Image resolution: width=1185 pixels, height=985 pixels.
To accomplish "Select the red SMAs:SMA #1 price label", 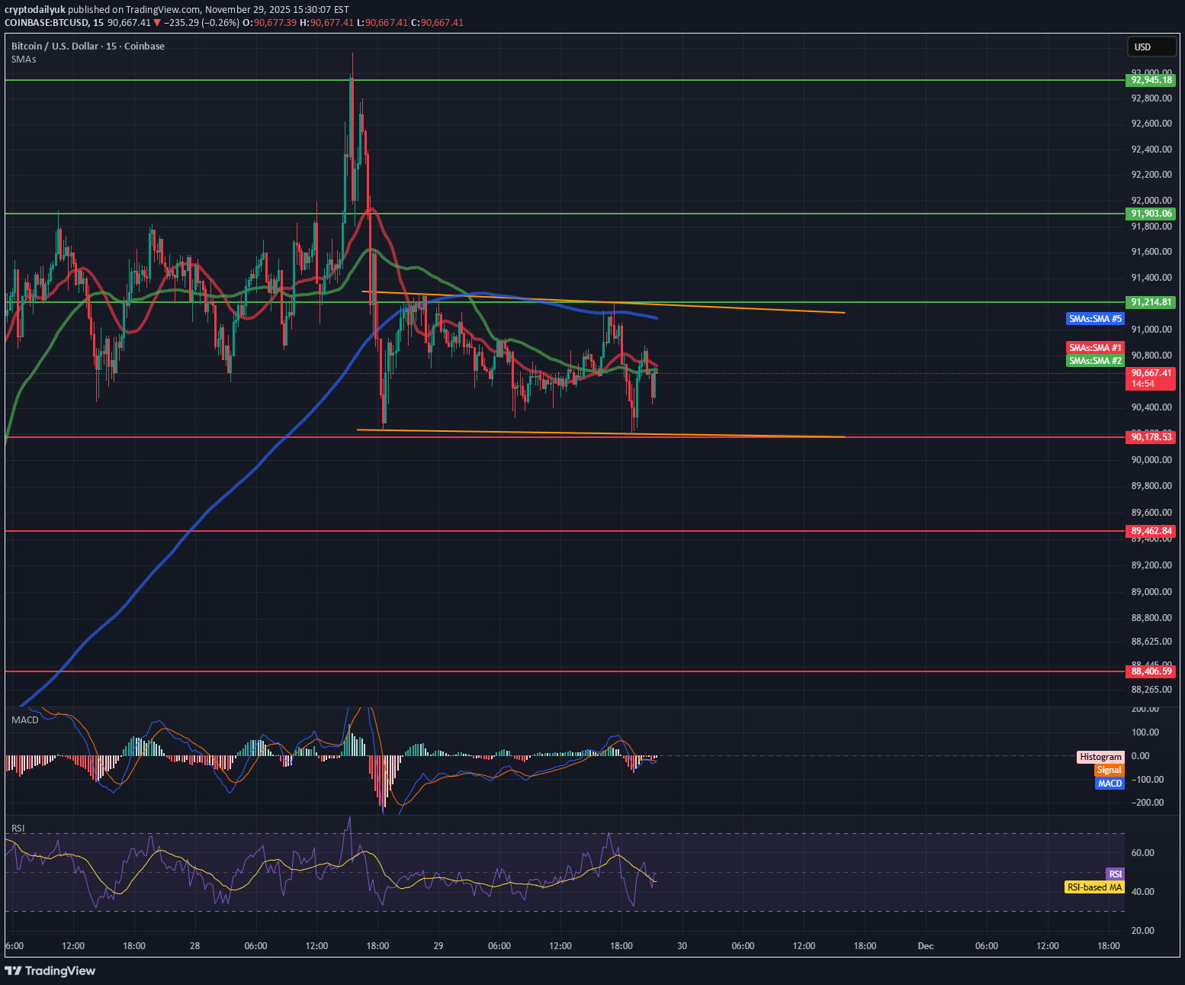I will click(x=1095, y=347).
